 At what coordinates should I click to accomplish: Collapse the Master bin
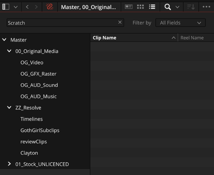pos(4,40)
